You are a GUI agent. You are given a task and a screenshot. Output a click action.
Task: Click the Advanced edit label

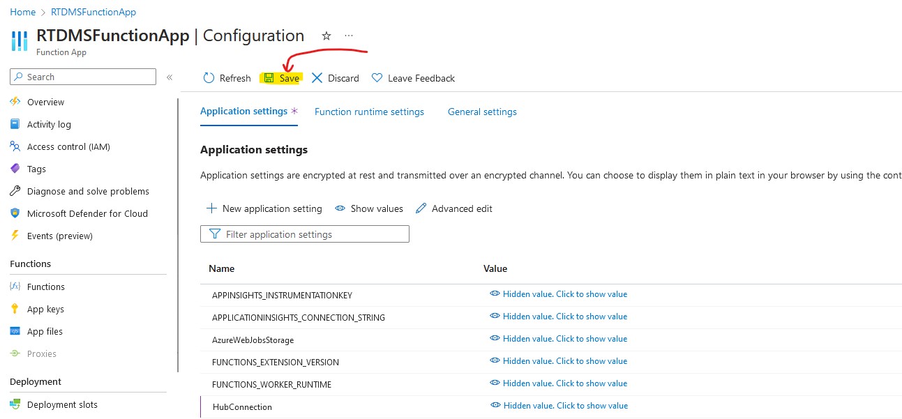tap(462, 208)
